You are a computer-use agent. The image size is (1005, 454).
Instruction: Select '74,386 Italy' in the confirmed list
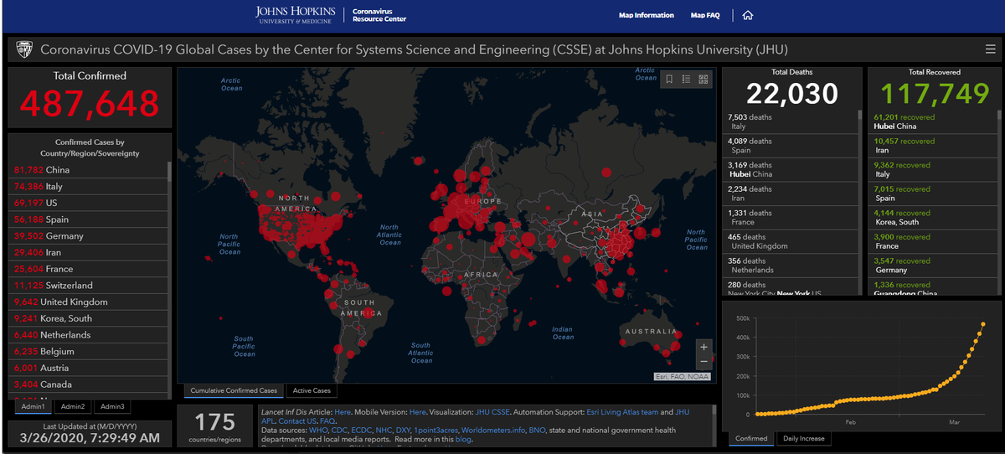[87, 187]
